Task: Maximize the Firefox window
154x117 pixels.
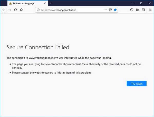Action: [x=141, y=3]
